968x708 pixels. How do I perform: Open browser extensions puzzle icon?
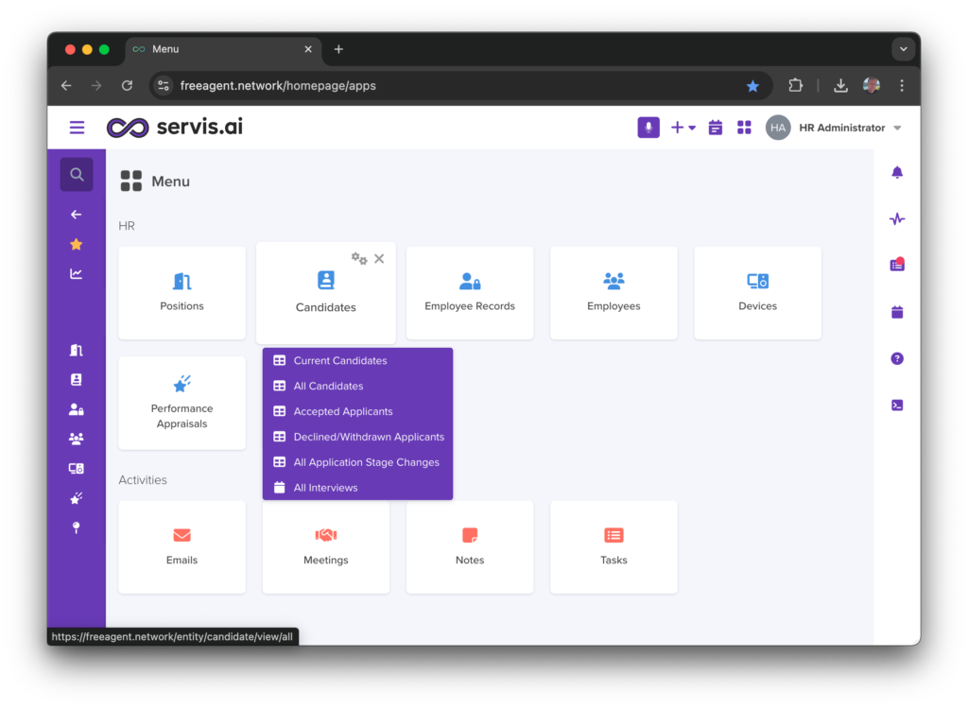click(796, 86)
